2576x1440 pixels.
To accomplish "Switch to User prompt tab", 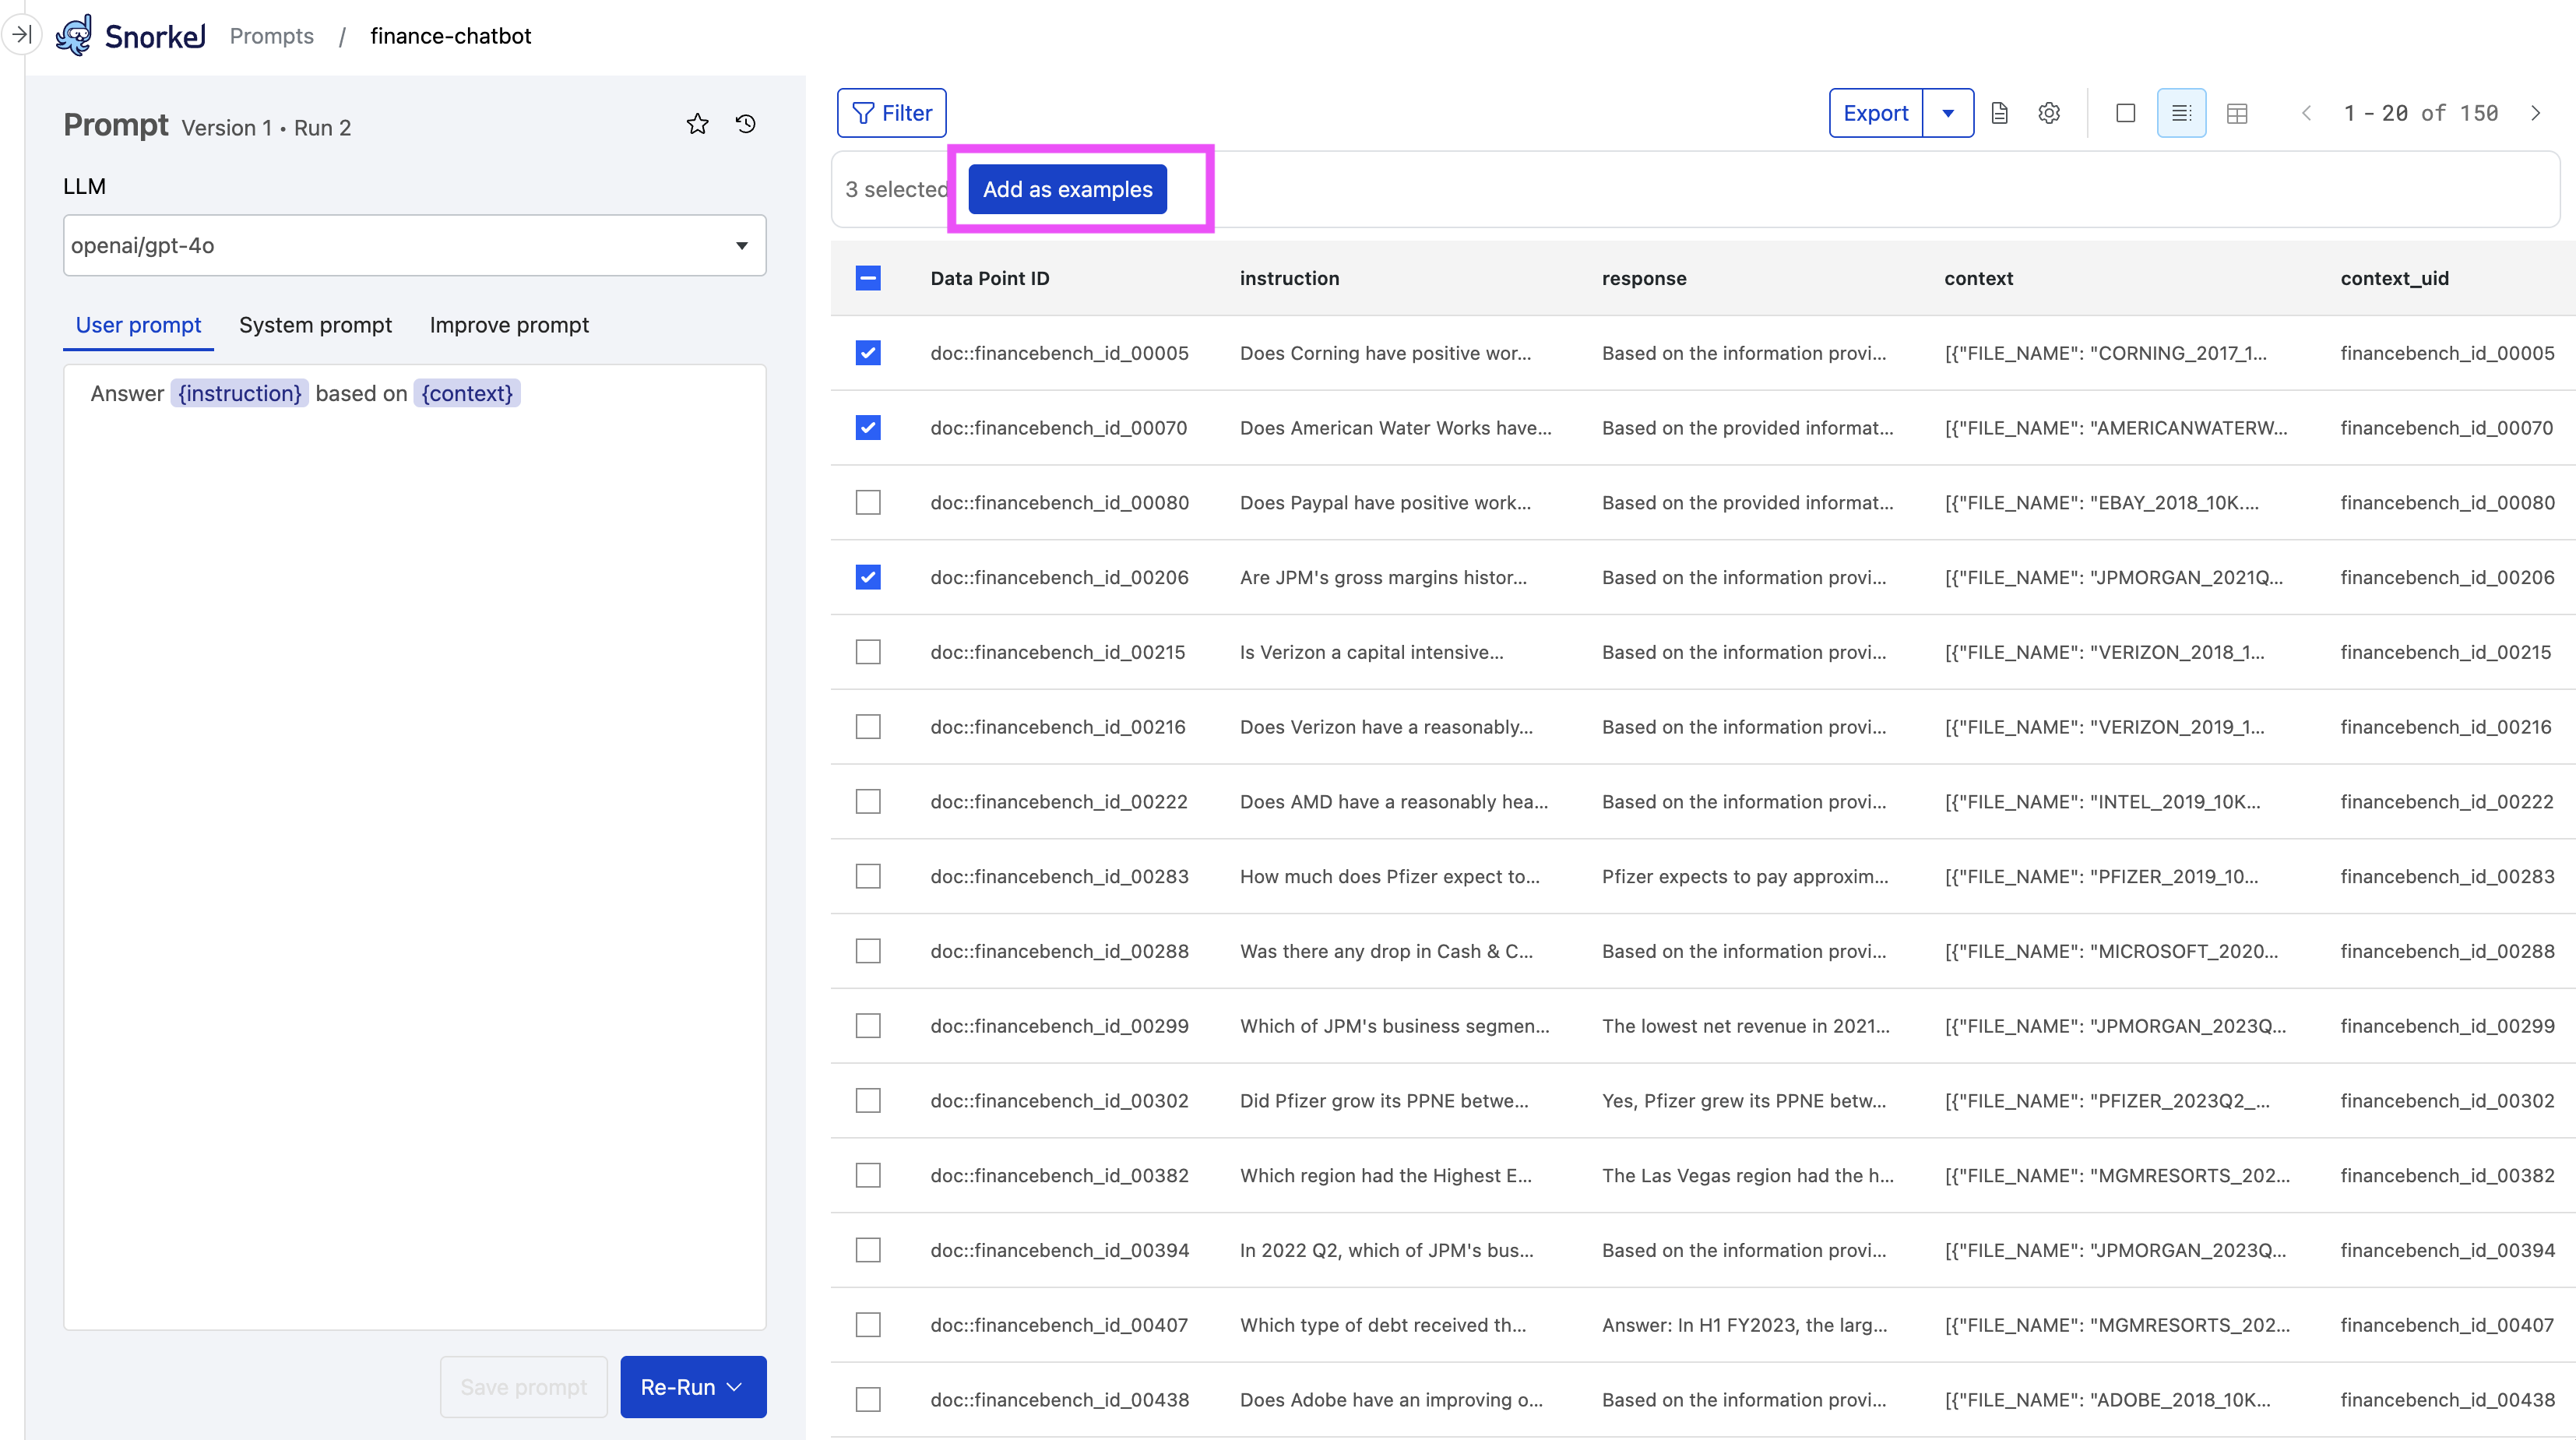I will pos(138,325).
